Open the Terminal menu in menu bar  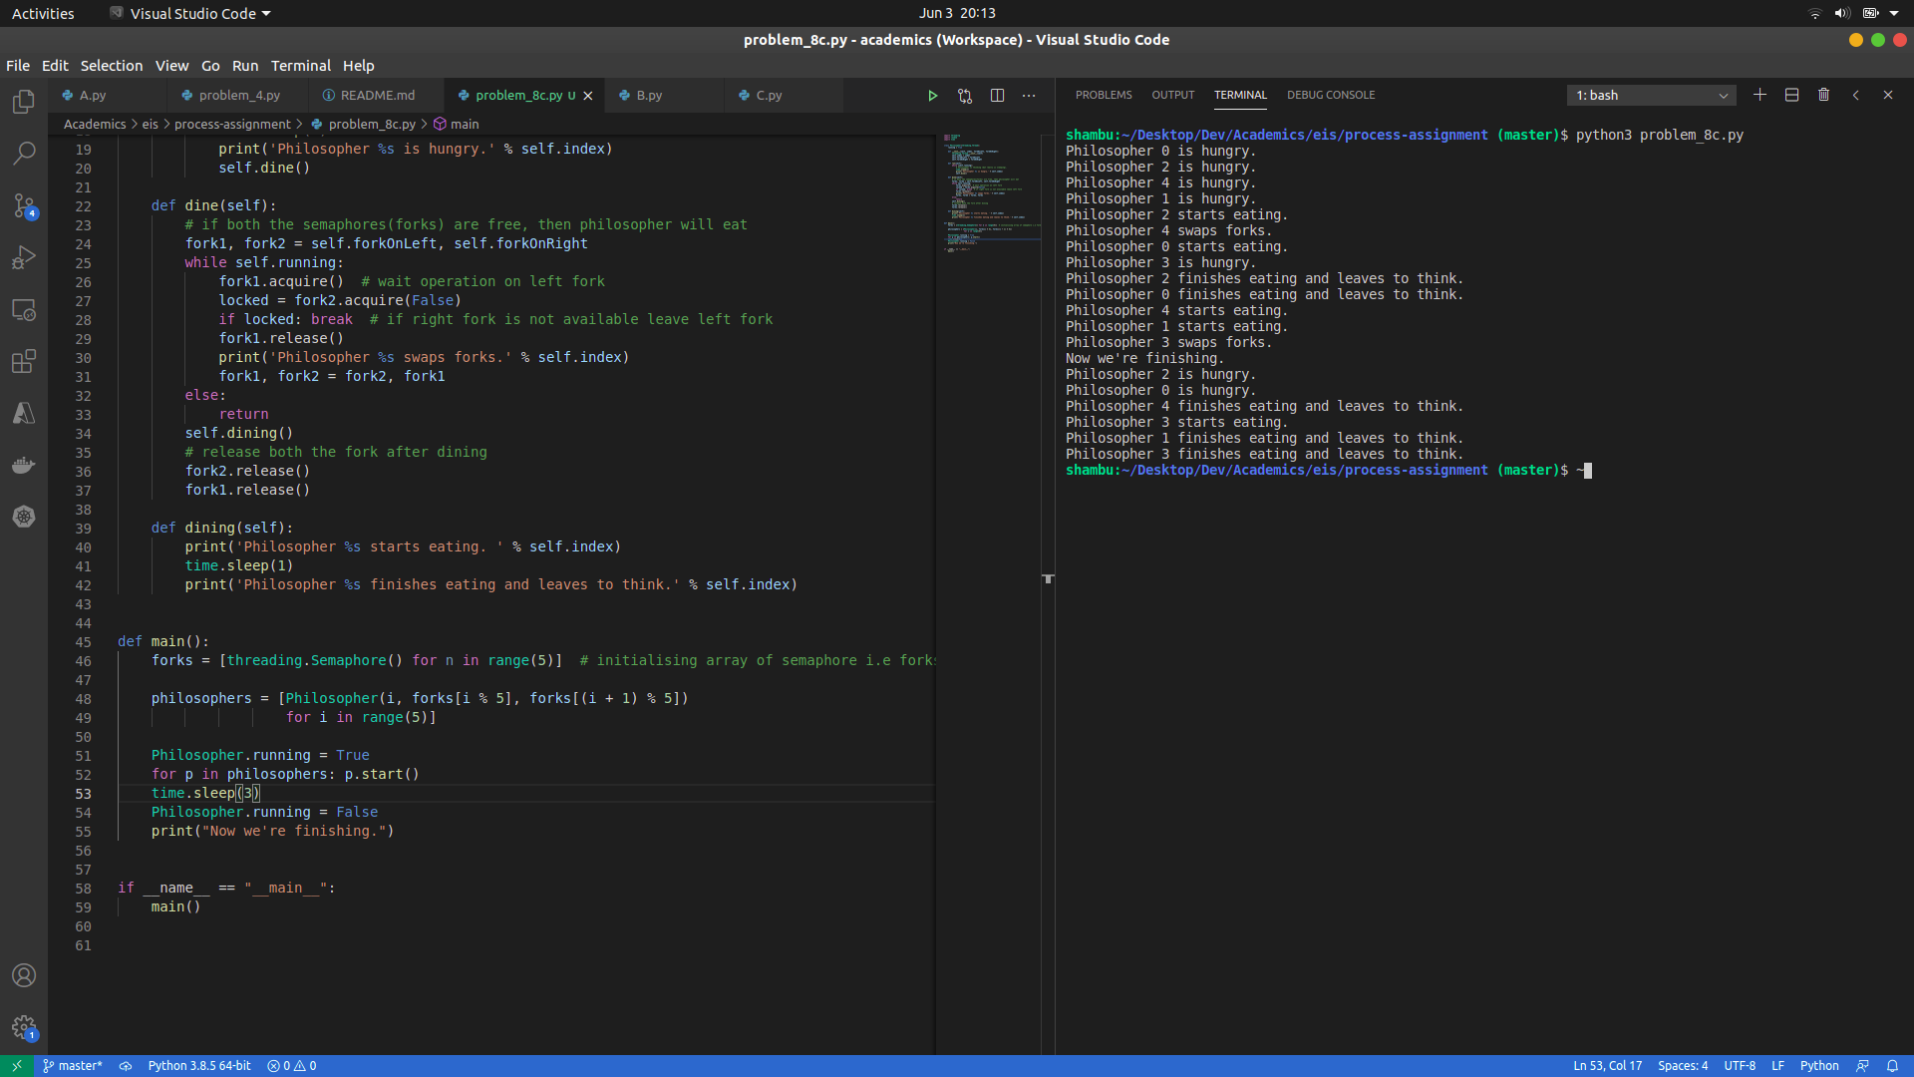pyautogui.click(x=300, y=66)
